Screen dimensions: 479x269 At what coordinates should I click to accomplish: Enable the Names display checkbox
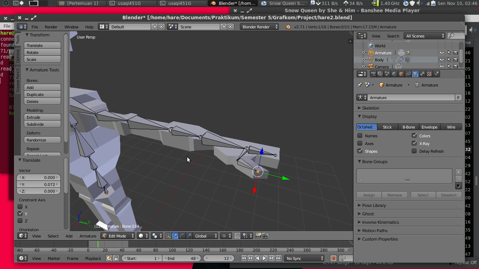[x=360, y=136]
